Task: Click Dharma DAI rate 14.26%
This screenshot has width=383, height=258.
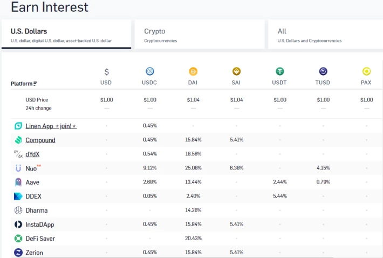Action: click(x=193, y=210)
